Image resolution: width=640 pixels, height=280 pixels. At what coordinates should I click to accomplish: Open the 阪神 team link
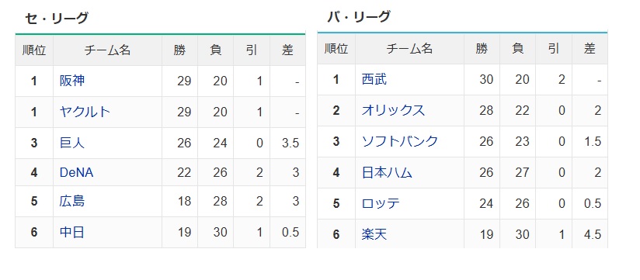tap(72, 81)
